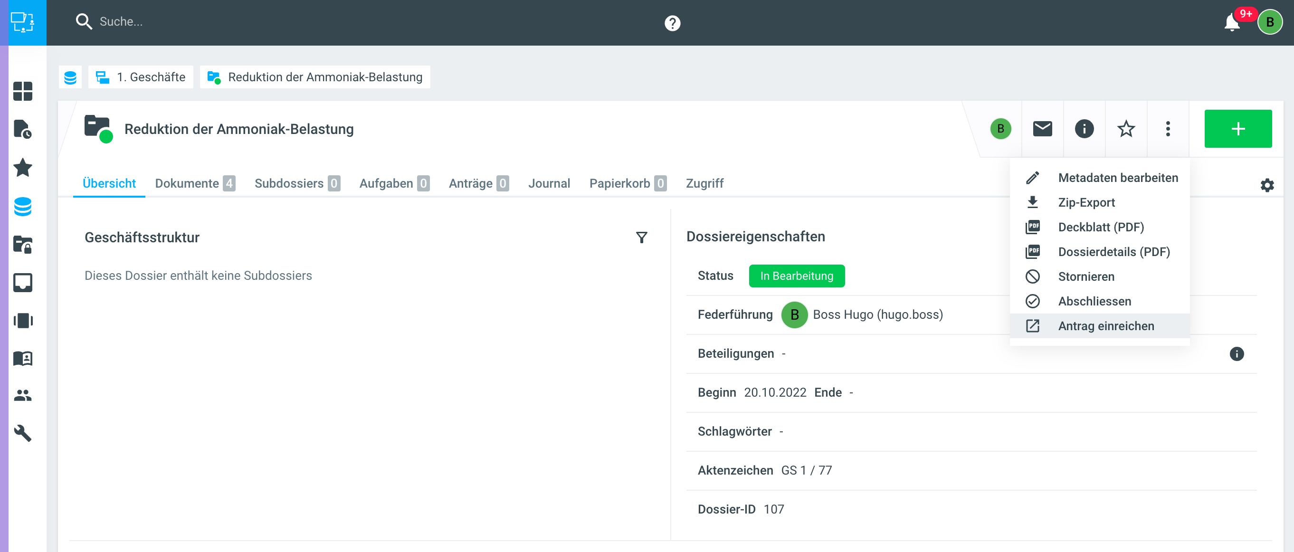Open the wrench tools icon in sidebar
The image size is (1294, 552).
(x=23, y=433)
